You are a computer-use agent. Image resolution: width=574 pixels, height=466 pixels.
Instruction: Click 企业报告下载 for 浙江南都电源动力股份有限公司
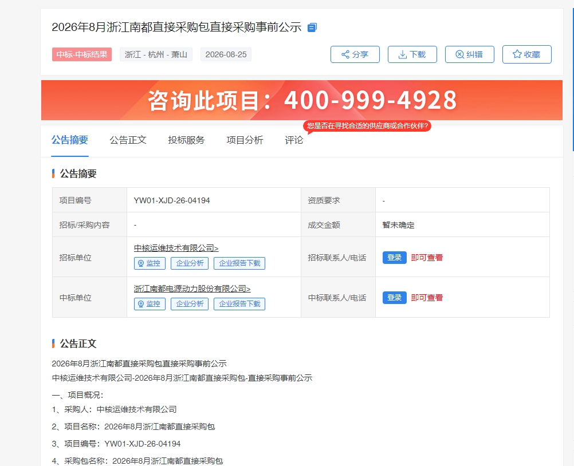[239, 304]
